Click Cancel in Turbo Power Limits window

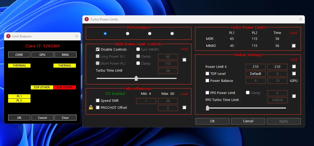(248, 121)
